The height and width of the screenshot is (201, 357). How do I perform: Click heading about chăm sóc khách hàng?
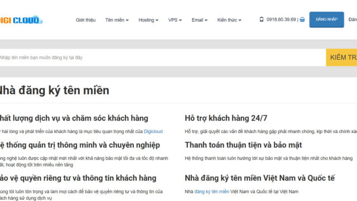[74, 118]
